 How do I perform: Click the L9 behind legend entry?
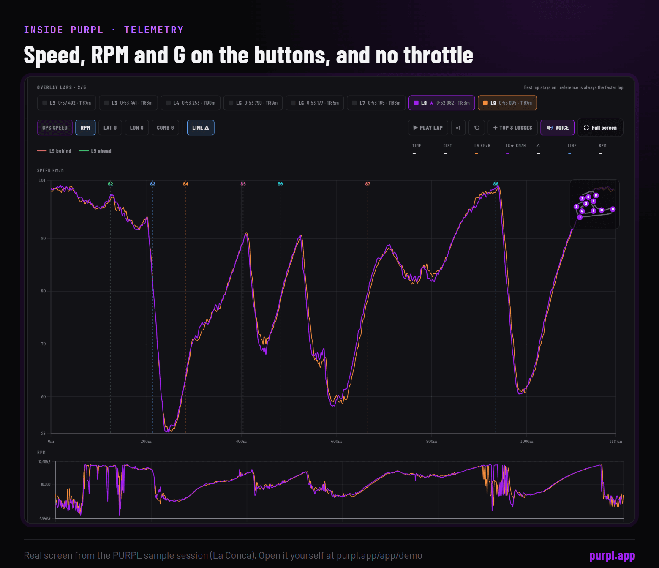point(54,151)
